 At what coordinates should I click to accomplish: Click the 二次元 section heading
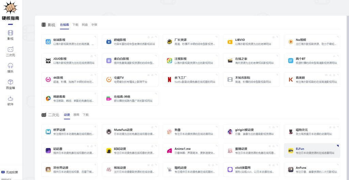click(54, 115)
